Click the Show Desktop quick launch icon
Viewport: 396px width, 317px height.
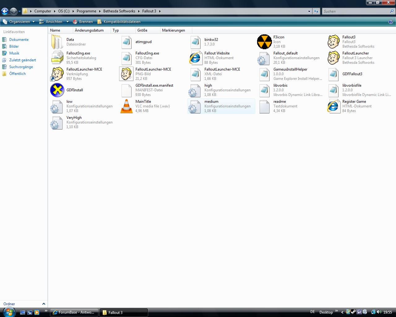[x=23, y=312]
